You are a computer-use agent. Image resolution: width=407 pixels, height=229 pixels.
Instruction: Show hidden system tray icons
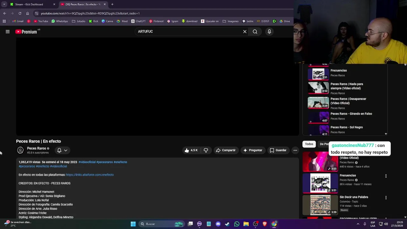(358, 224)
